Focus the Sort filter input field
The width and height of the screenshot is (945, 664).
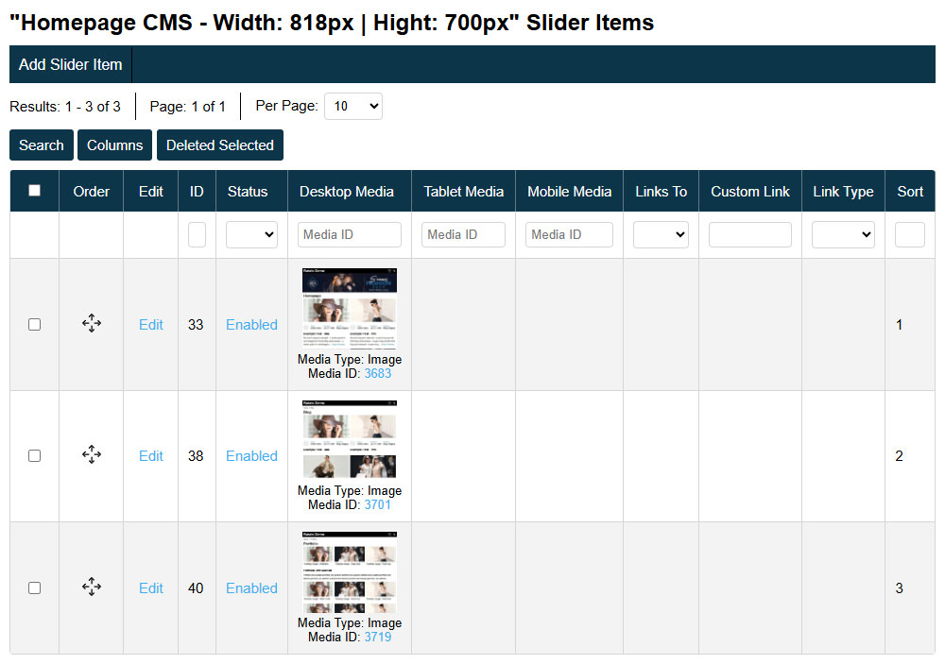coord(909,234)
